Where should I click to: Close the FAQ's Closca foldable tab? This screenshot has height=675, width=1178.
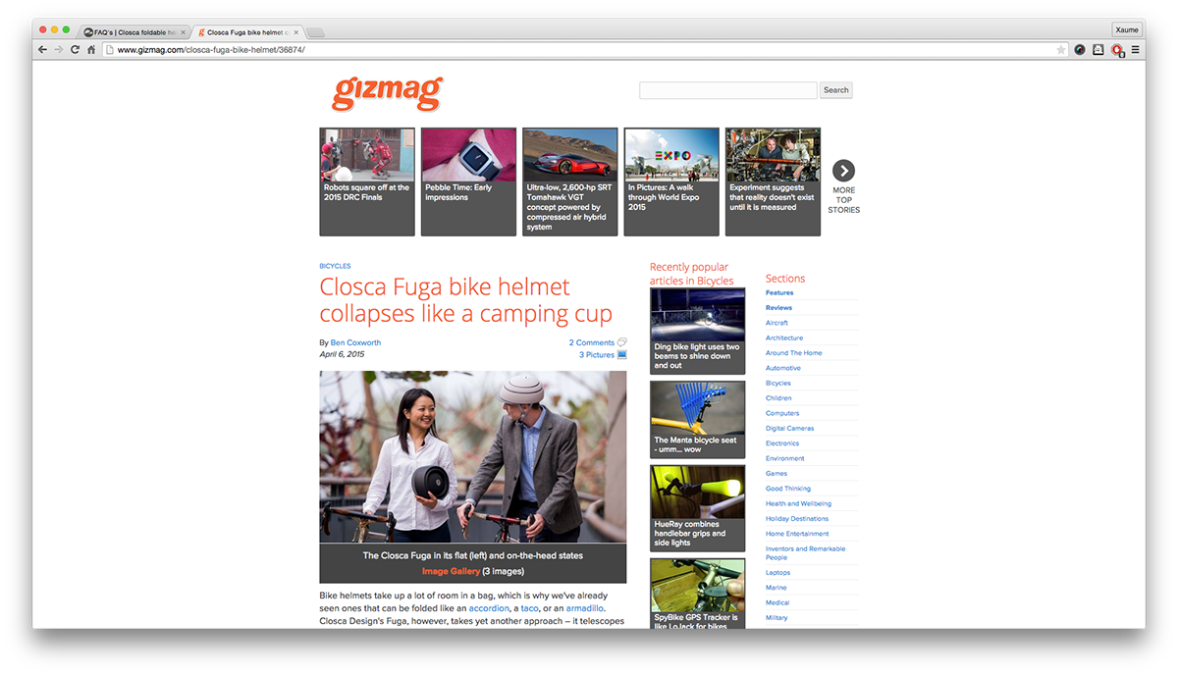point(183,32)
